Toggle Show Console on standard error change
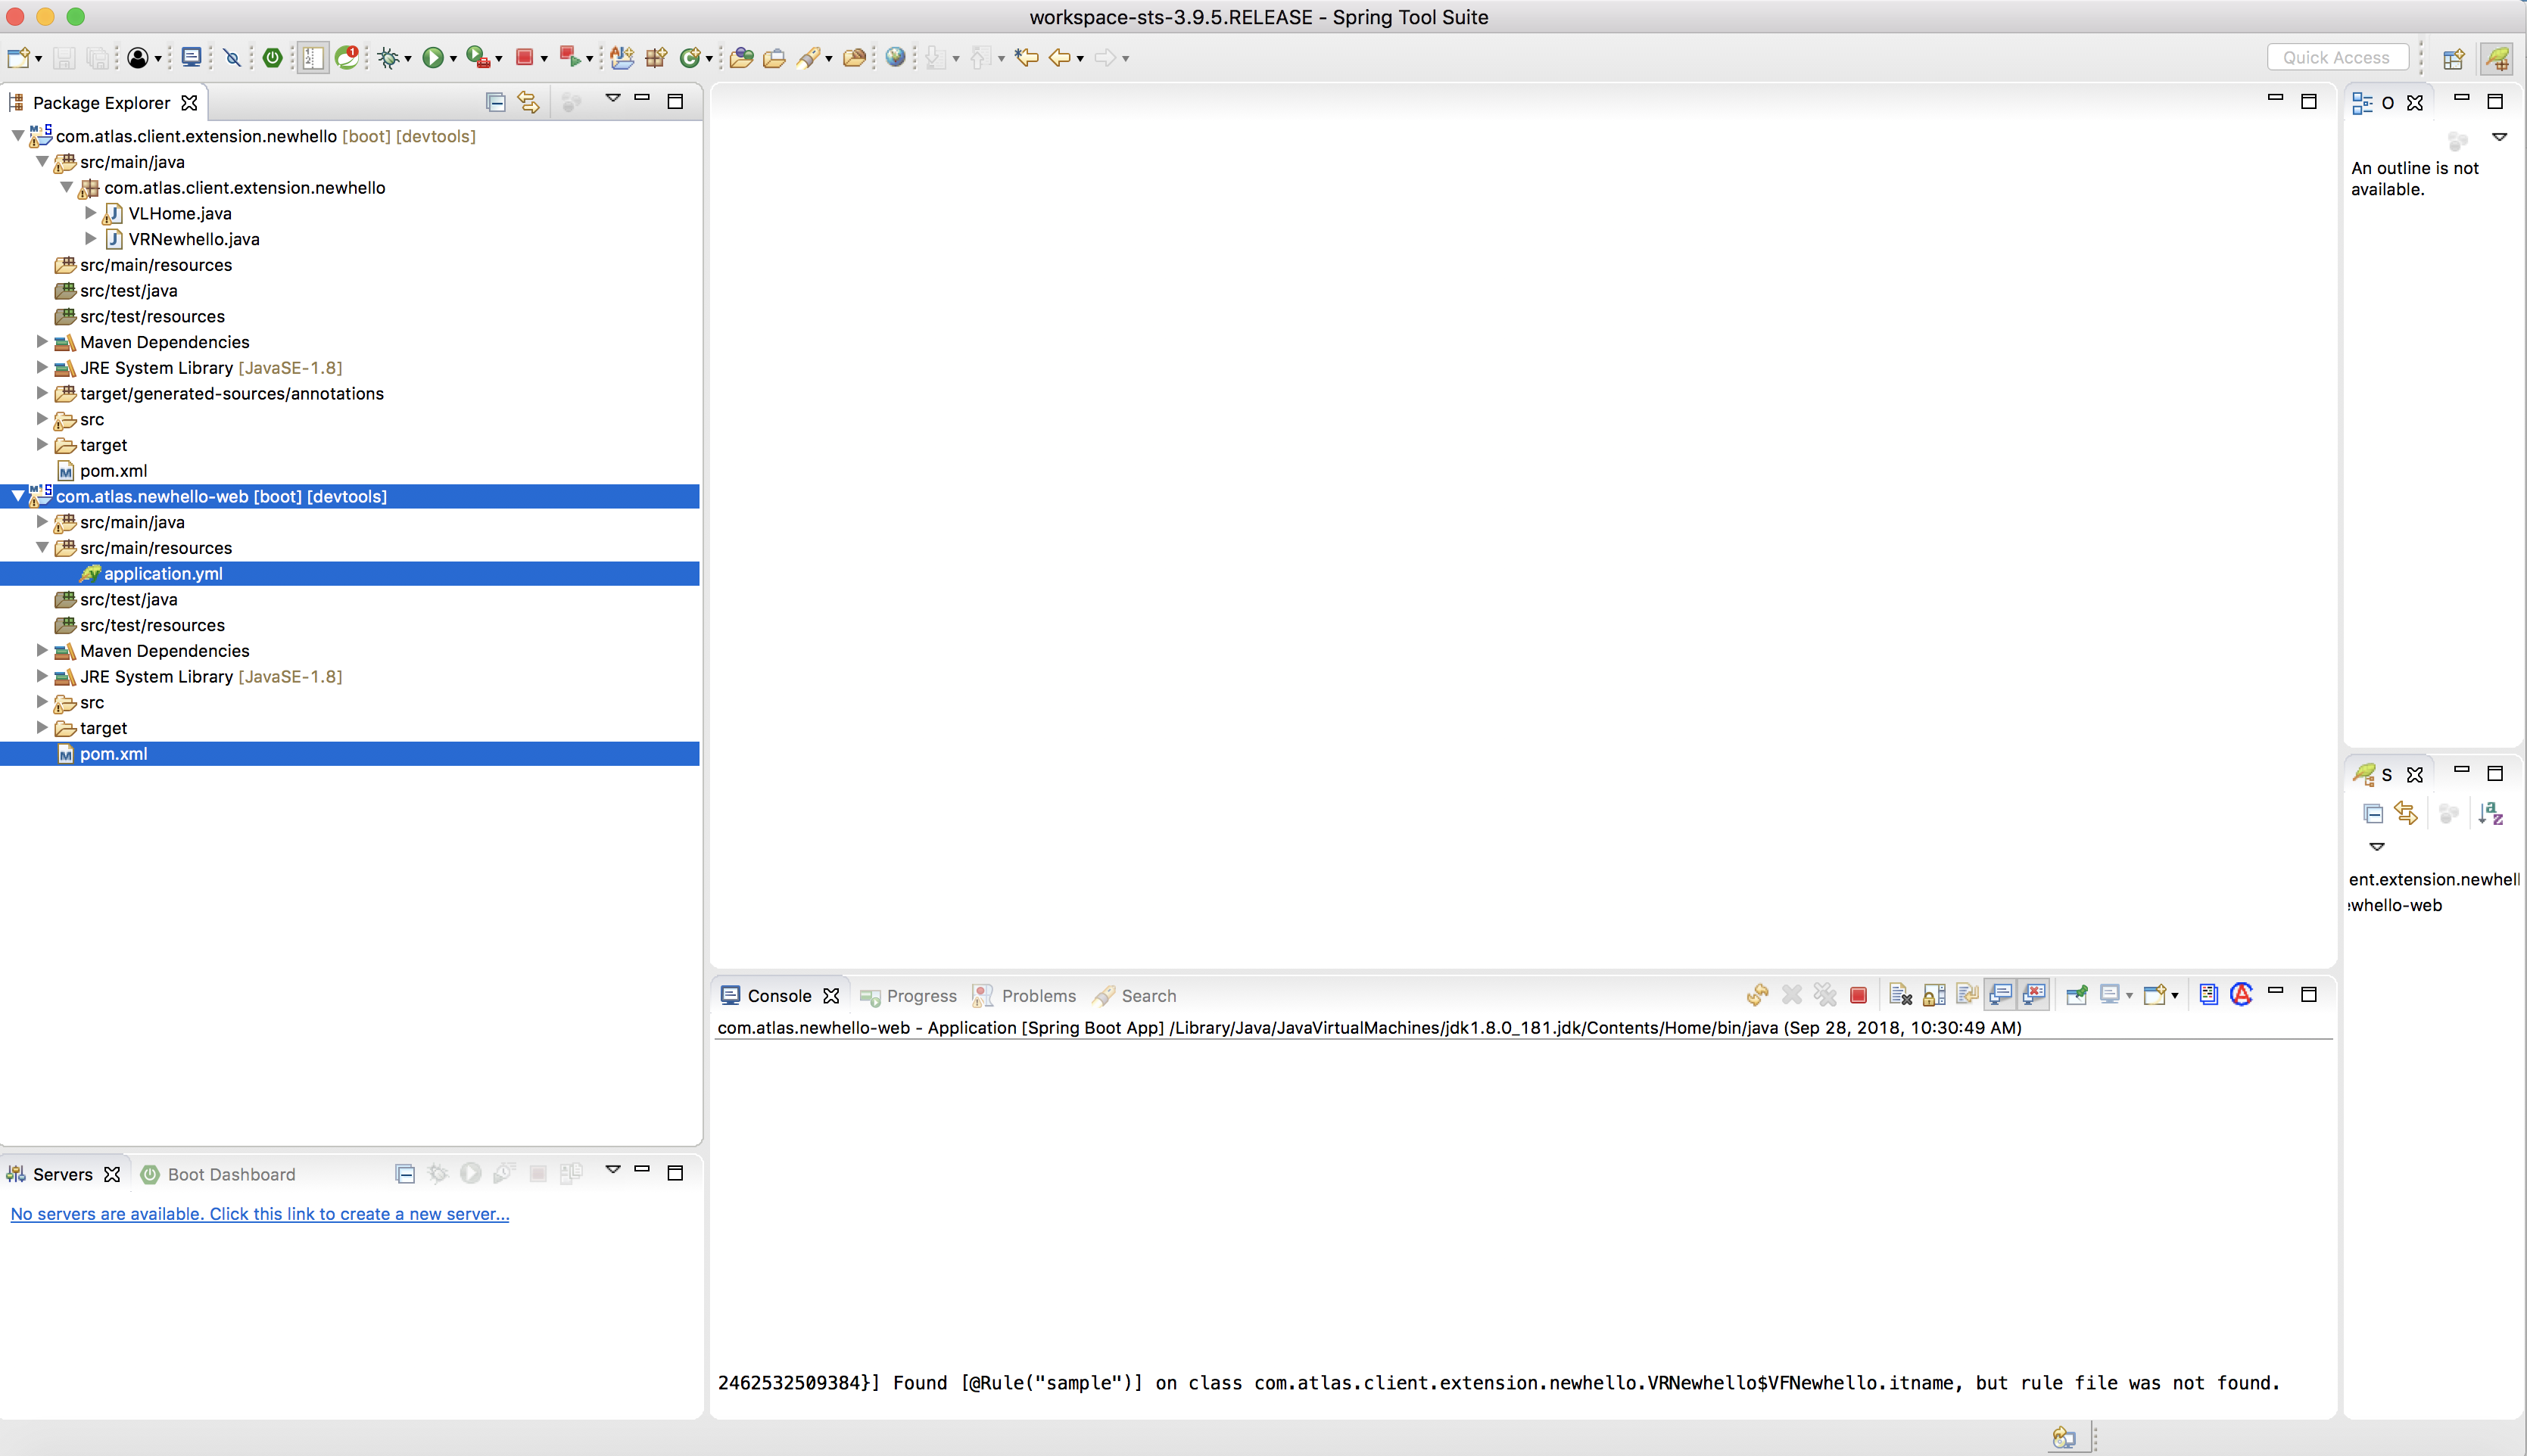This screenshot has height=1456, width=2527. [x=2035, y=995]
